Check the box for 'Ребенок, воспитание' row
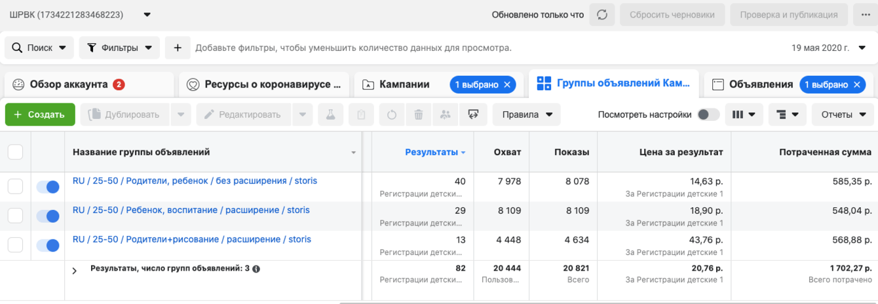Screen dimensions: 878x304 [x=15, y=216]
